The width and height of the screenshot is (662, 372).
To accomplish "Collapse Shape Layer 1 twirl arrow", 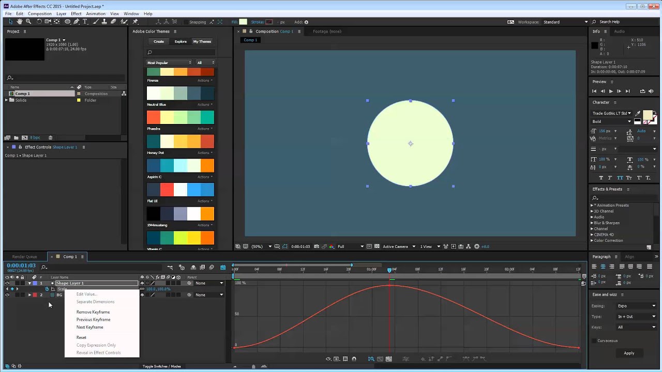I will tap(29, 283).
